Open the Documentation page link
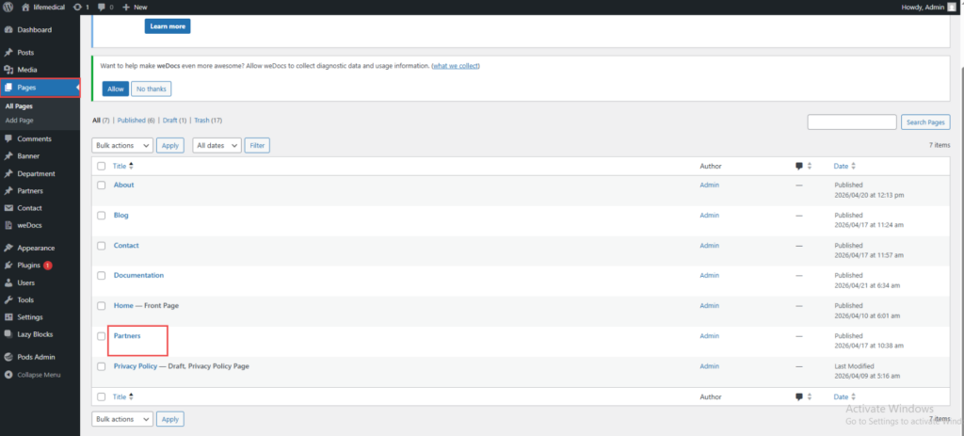This screenshot has width=964, height=436. click(x=139, y=276)
